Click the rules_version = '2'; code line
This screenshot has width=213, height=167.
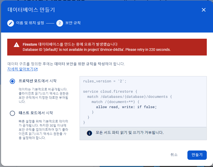(105, 81)
